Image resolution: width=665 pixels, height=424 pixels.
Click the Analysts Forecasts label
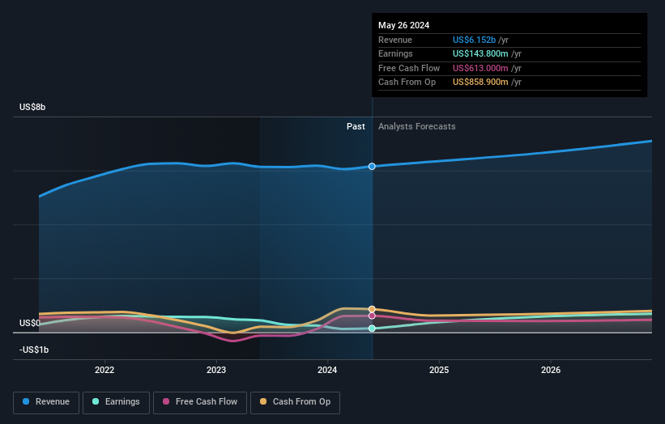click(x=417, y=127)
